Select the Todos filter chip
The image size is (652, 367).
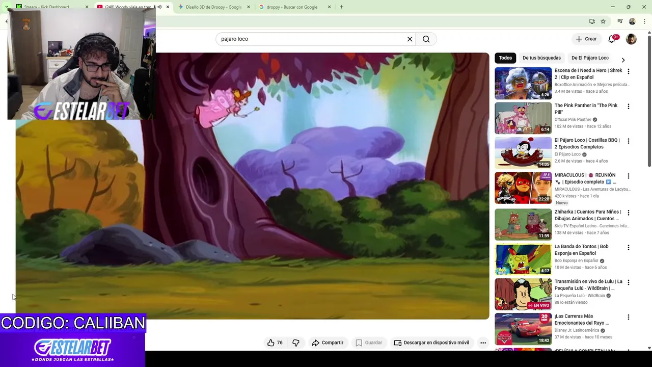pos(505,58)
